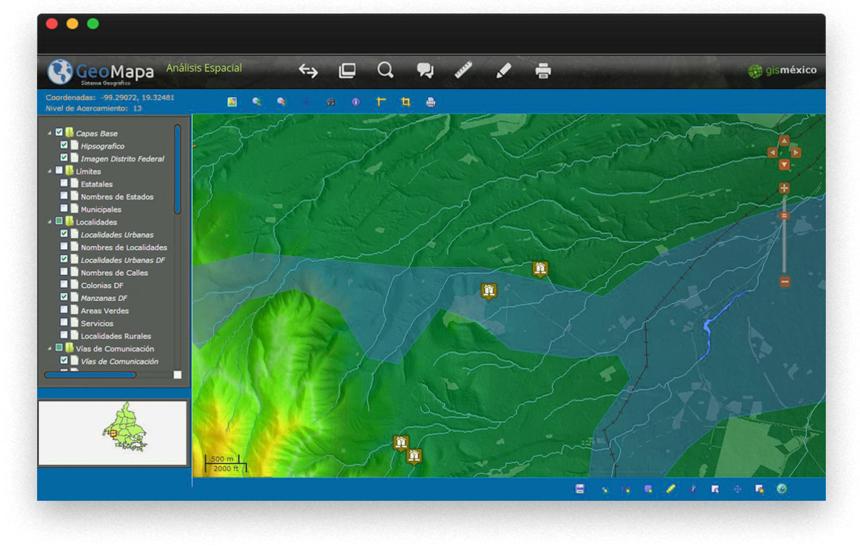The width and height of the screenshot is (860, 554).
Task: Click the zoom level slider handle
Action: [784, 216]
